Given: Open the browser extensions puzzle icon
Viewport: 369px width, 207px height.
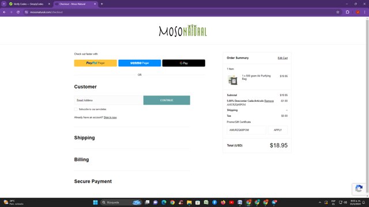Looking at the screenshot, I should 347,12.
